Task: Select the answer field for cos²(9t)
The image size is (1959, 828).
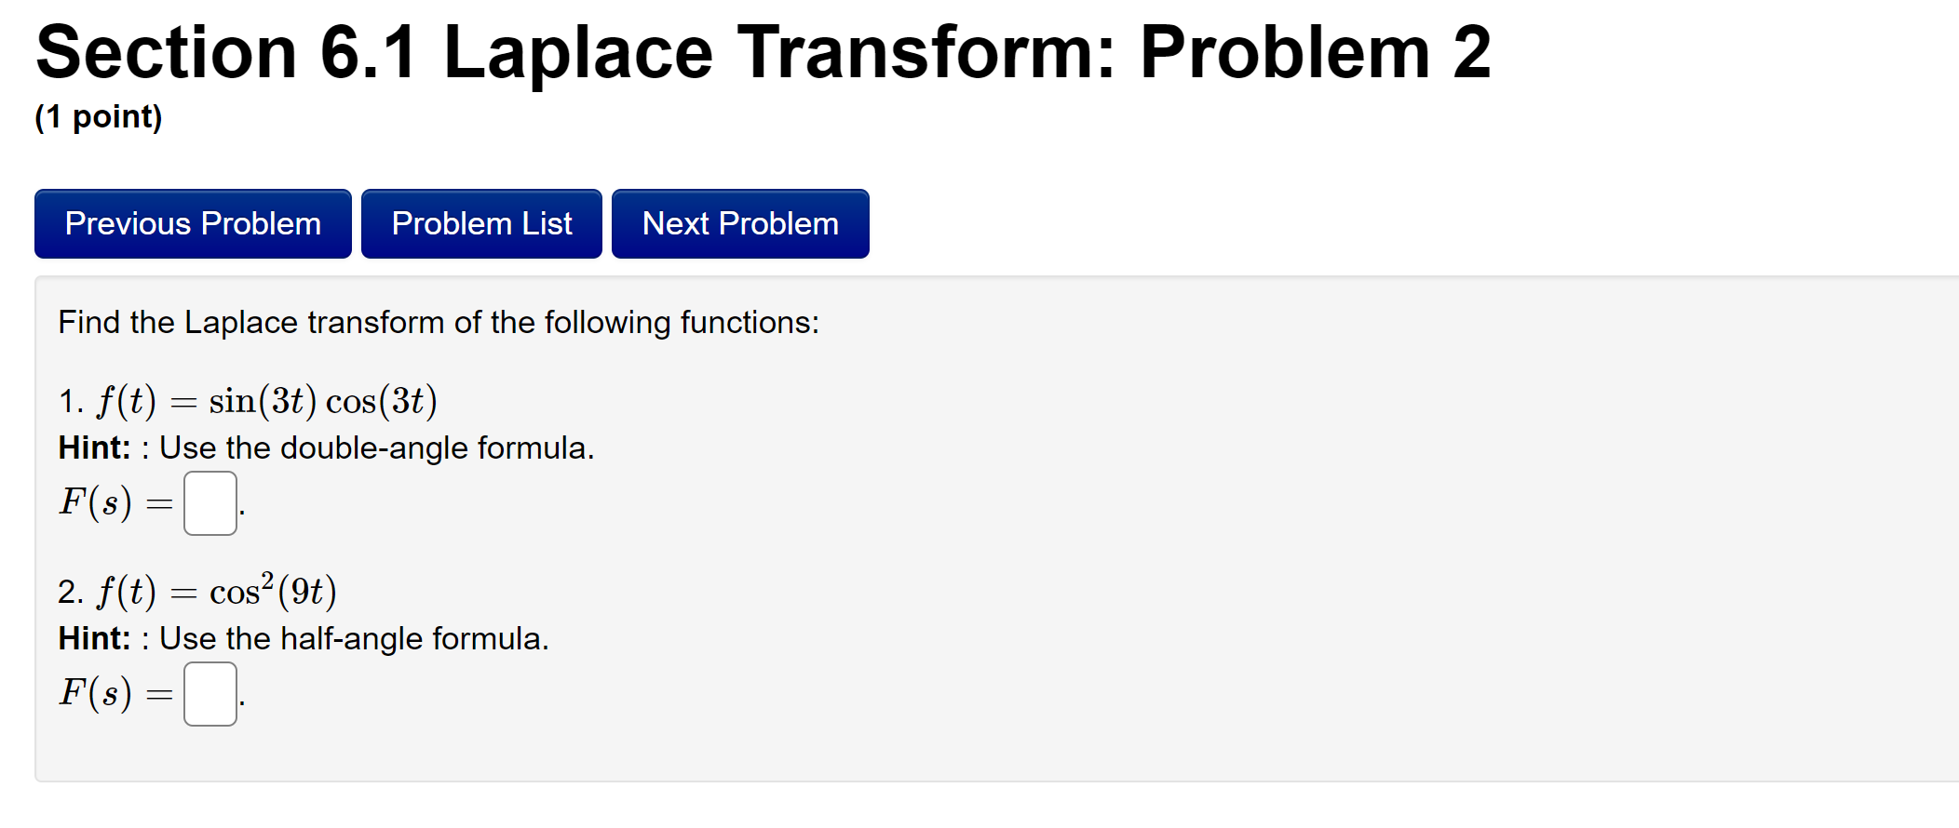Action: click(209, 694)
